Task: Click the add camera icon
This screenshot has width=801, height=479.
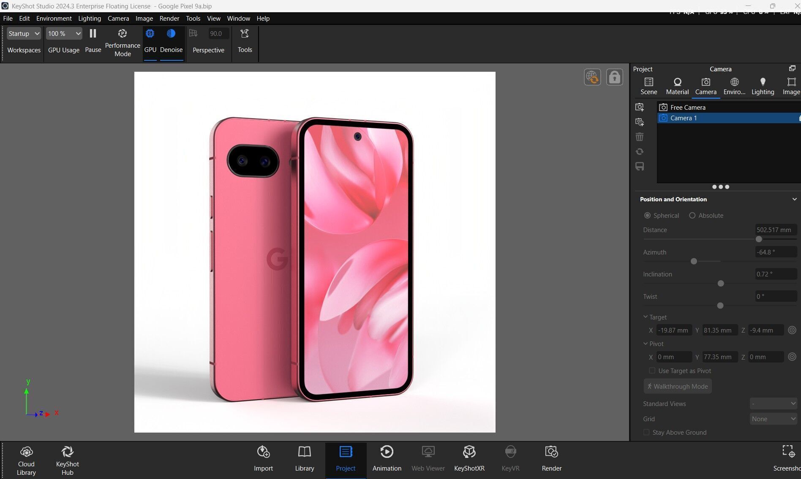Action: point(640,107)
